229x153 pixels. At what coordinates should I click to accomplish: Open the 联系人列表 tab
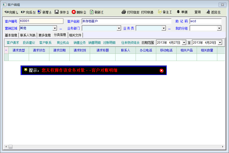pos(28,35)
